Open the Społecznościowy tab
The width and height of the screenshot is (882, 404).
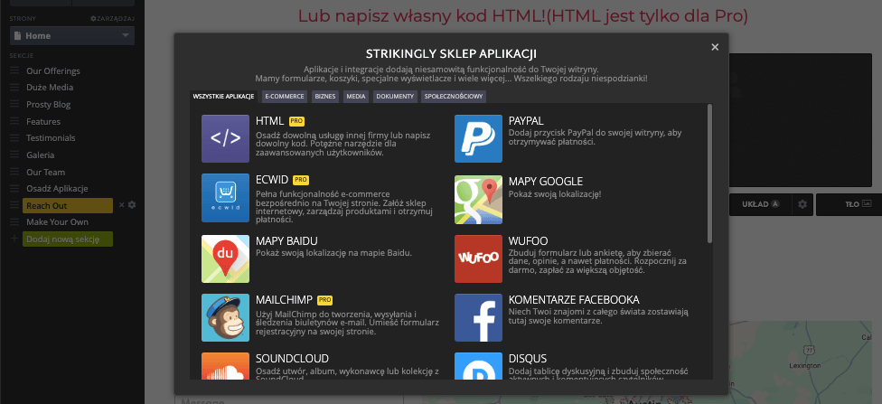coord(454,97)
